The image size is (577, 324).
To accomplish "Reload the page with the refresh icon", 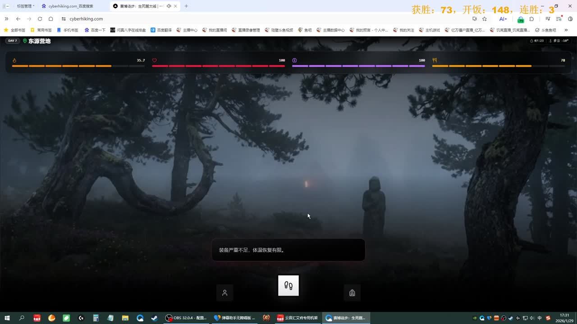I will coord(40,19).
